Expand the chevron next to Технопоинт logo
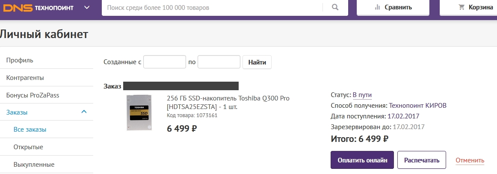 click(x=88, y=7)
